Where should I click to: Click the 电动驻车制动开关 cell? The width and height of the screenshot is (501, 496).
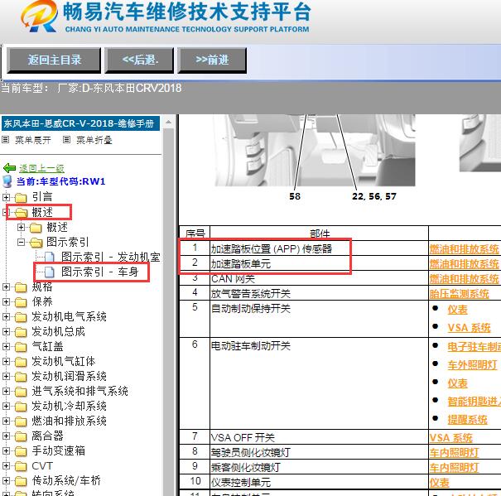pyautogui.click(x=319, y=383)
